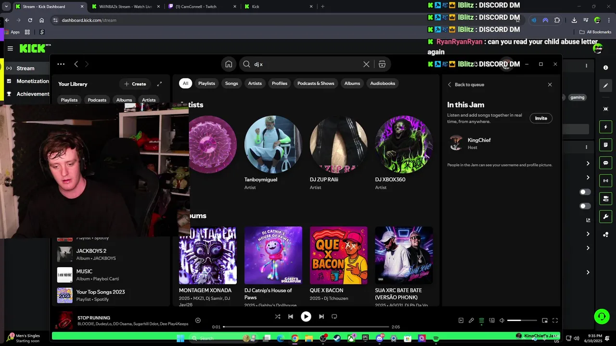This screenshot has width=616, height=346.
Task: Open Spotify Home via the house icon
Action: (229, 64)
